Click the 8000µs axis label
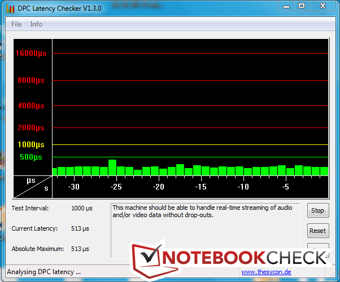 pos(31,80)
